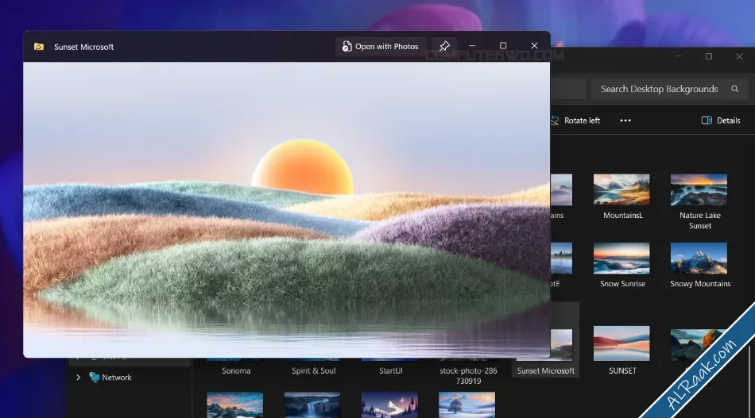Click the Sonoma file label
Screen dimensions: 755x418
pyautogui.click(x=236, y=371)
